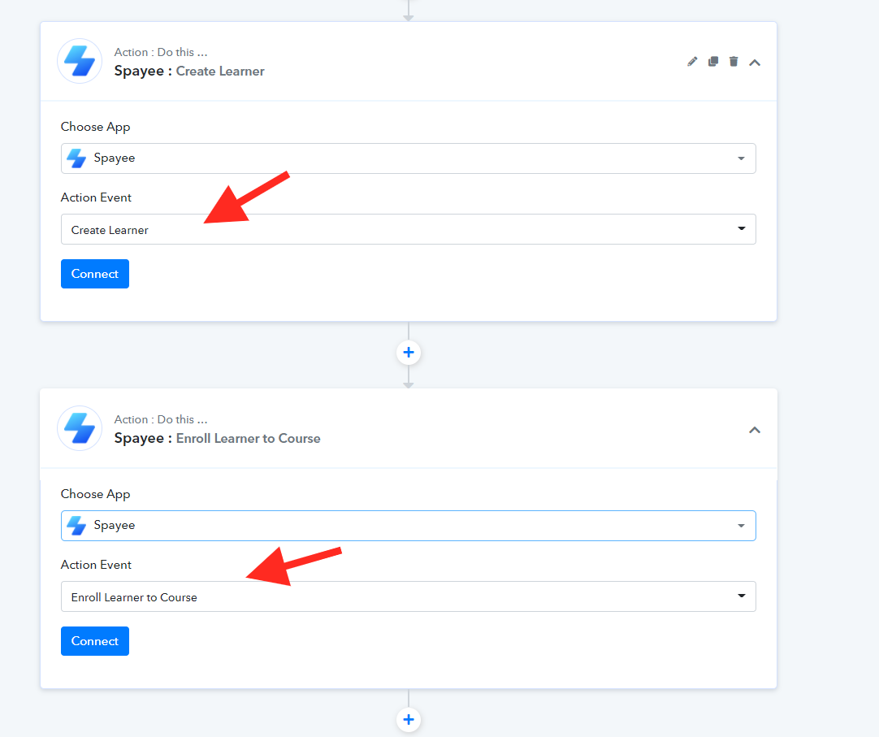Open Choose App dropdown in Enroll Learner step
This screenshot has height=737, width=879.
coord(408,526)
